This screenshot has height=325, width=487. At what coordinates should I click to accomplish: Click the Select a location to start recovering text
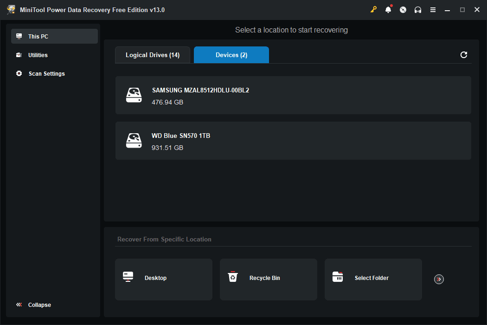pos(291,30)
